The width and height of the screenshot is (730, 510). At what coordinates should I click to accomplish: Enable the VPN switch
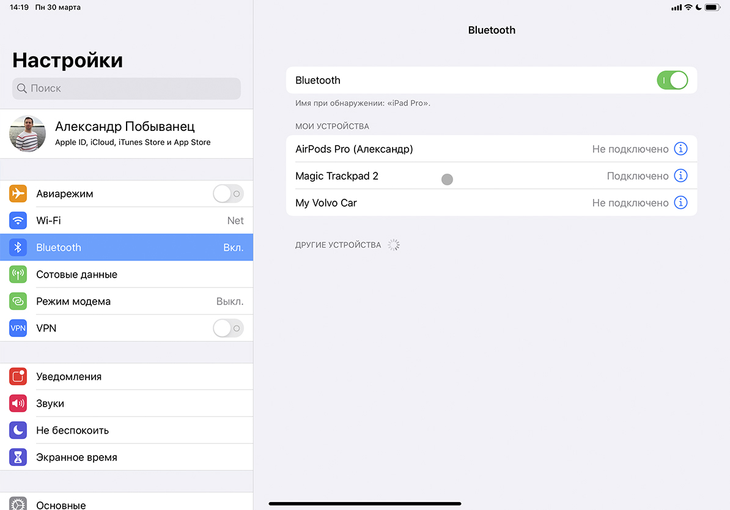(228, 328)
